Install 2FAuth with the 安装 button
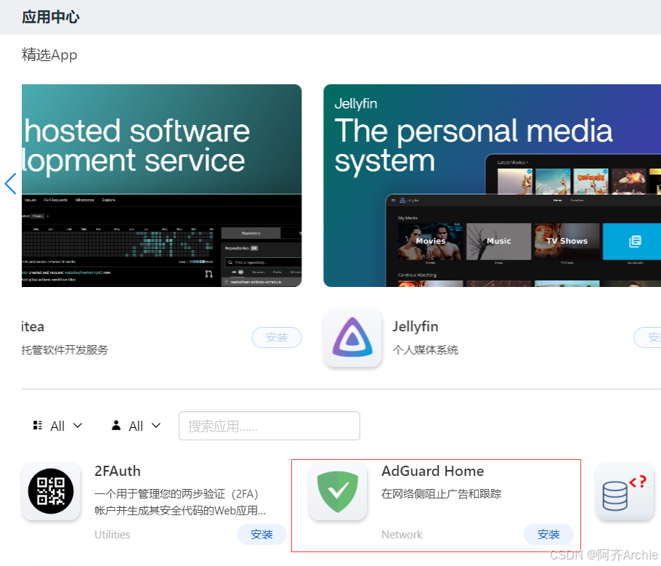Viewport: 661px width, 566px height. (x=261, y=534)
